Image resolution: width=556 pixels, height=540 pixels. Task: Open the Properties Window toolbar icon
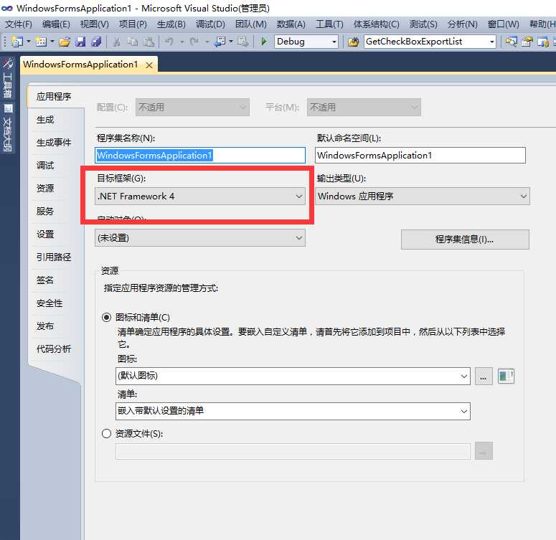click(x=527, y=42)
